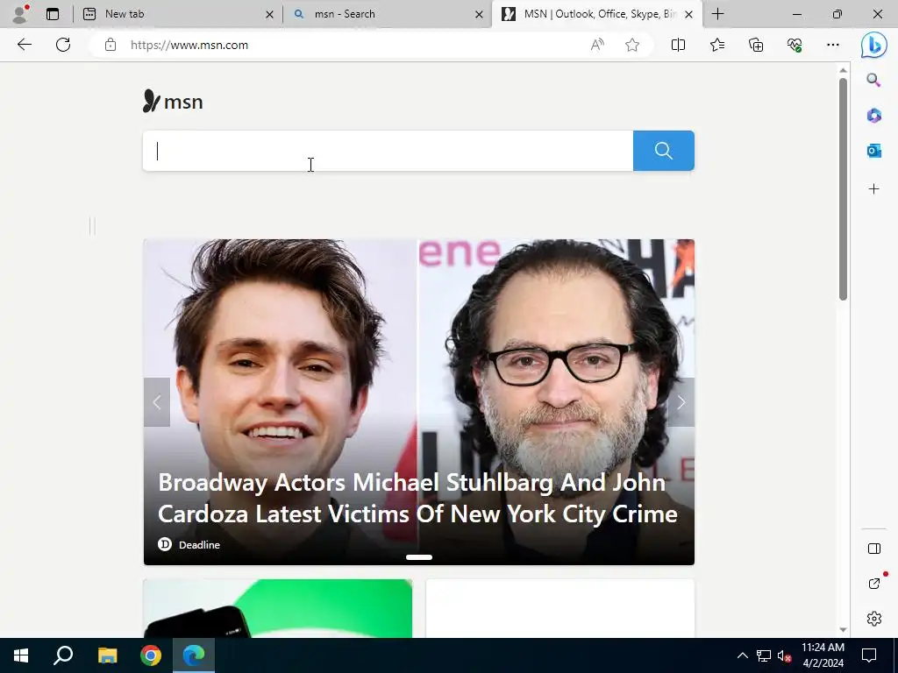898x673 pixels.
Task: Open File Explorer from taskbar
Action: tap(107, 655)
